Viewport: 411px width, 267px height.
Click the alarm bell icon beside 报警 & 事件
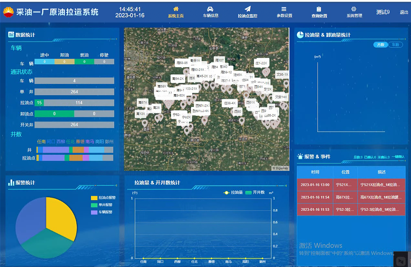[300, 156]
